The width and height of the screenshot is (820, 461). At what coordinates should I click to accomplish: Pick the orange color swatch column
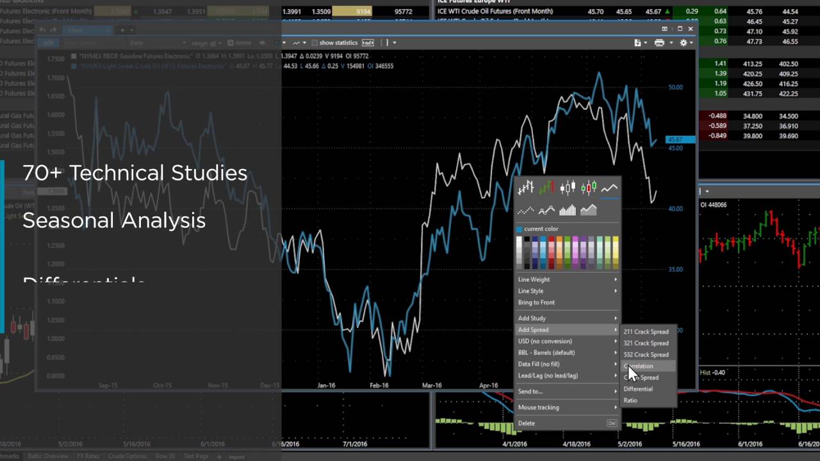[559, 252]
